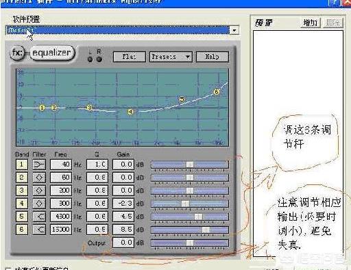351x270 pixels.
Task: Click band 6 high-shelf filter icon
Action: pyautogui.click(x=39, y=230)
